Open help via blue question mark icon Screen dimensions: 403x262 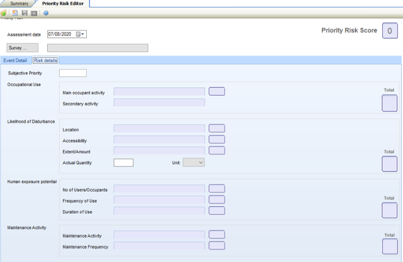[46, 13]
